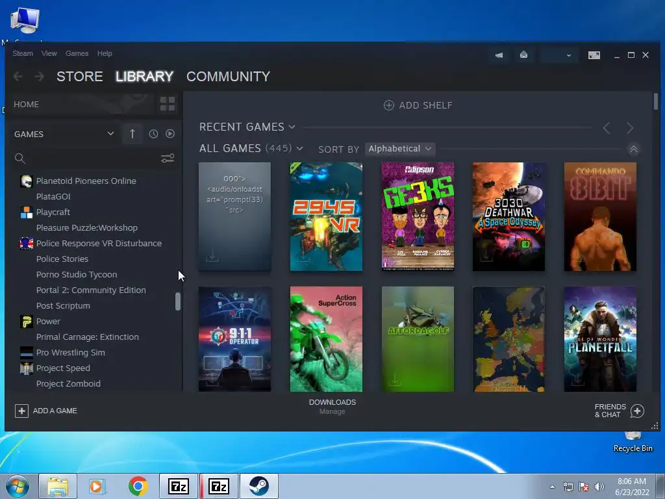Click the Planetoid Pioneers Online game icon

pyautogui.click(x=26, y=181)
